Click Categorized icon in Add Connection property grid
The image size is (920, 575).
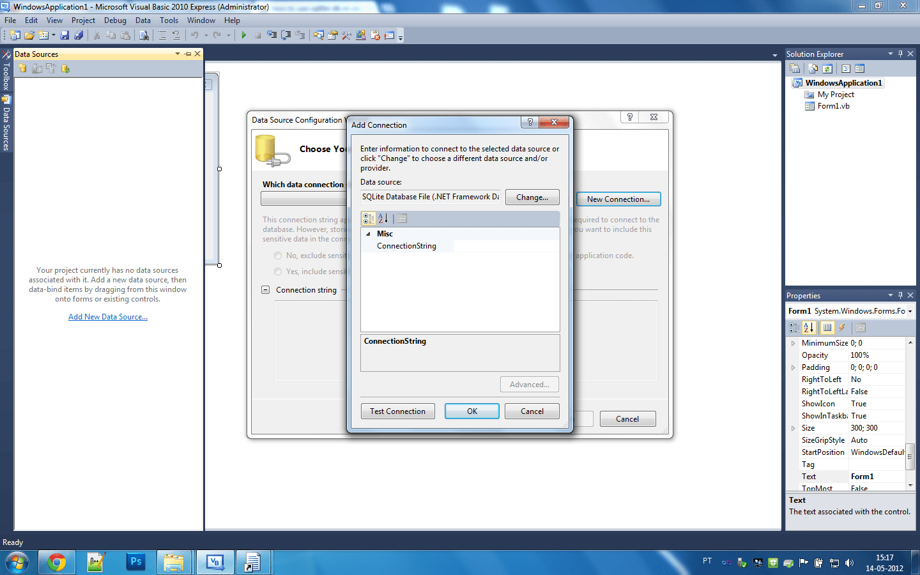click(x=369, y=218)
